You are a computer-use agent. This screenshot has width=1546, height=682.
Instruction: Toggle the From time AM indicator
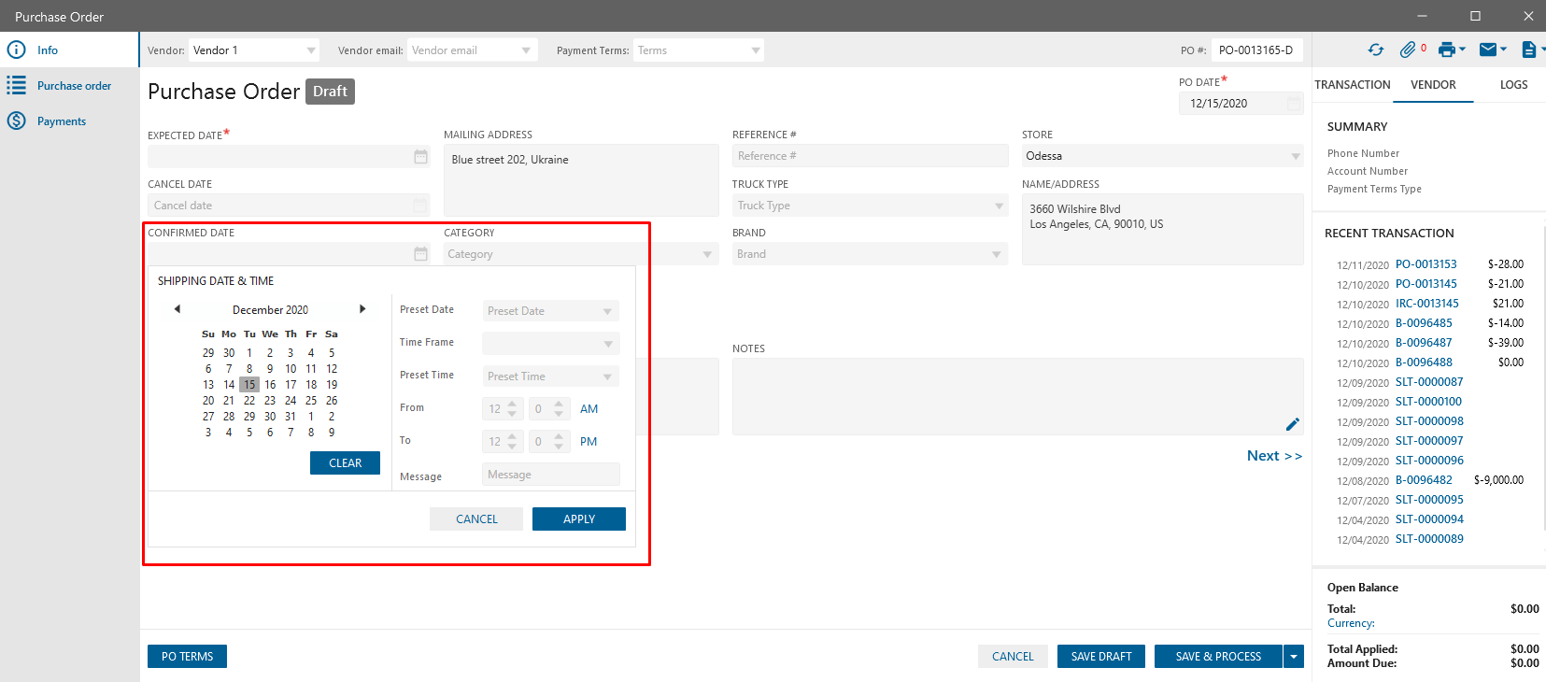pos(589,409)
